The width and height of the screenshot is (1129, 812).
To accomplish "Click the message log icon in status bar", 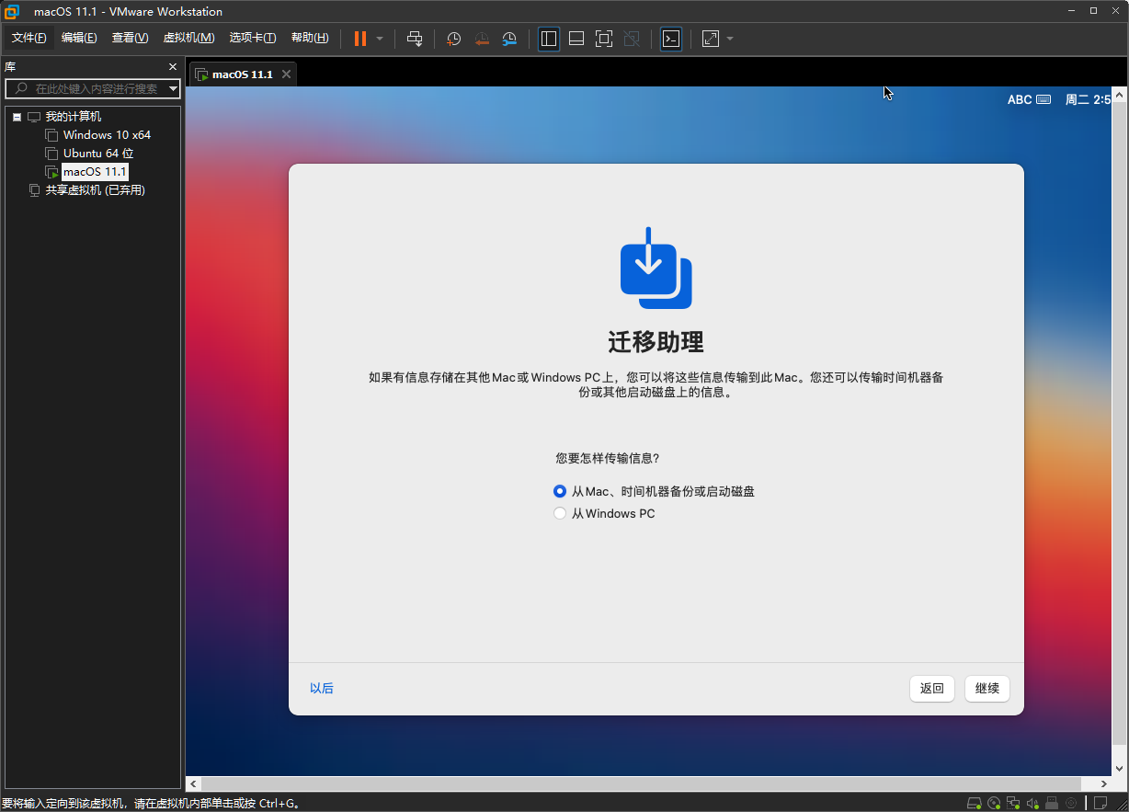I will (x=1100, y=803).
